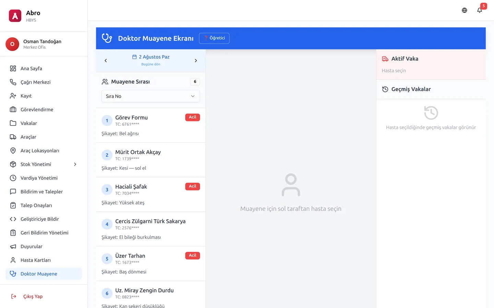Click the Öğretici tutorial button

[x=214, y=38]
